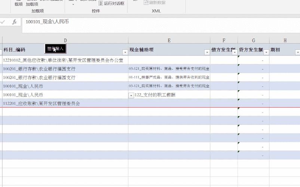
Task: Click the confirm checkmark in formula bar
Action: coord(3,22)
